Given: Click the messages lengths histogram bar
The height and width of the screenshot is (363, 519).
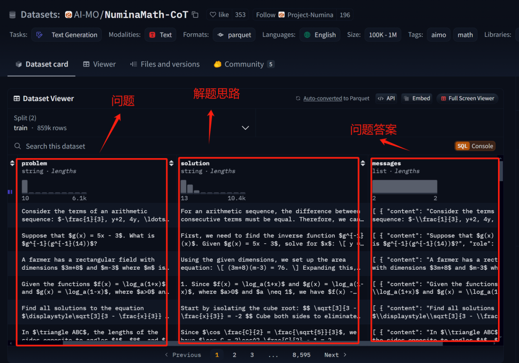Looking at the screenshot, I should [405, 187].
